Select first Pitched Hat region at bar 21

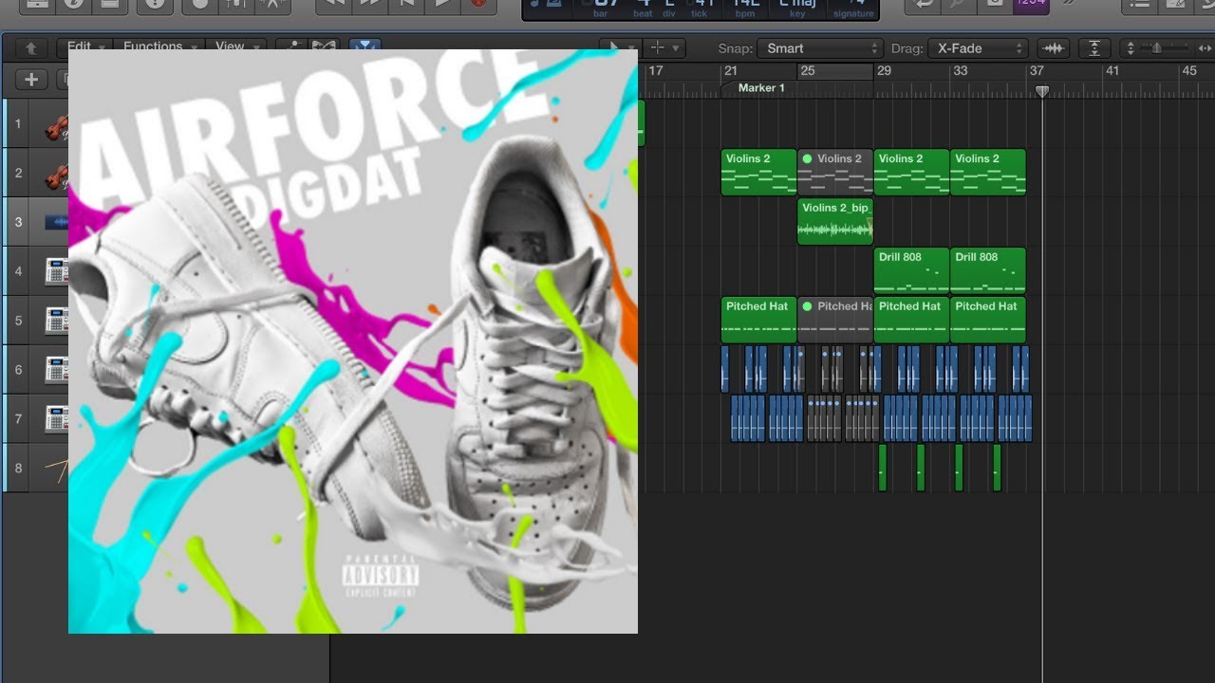758,320
